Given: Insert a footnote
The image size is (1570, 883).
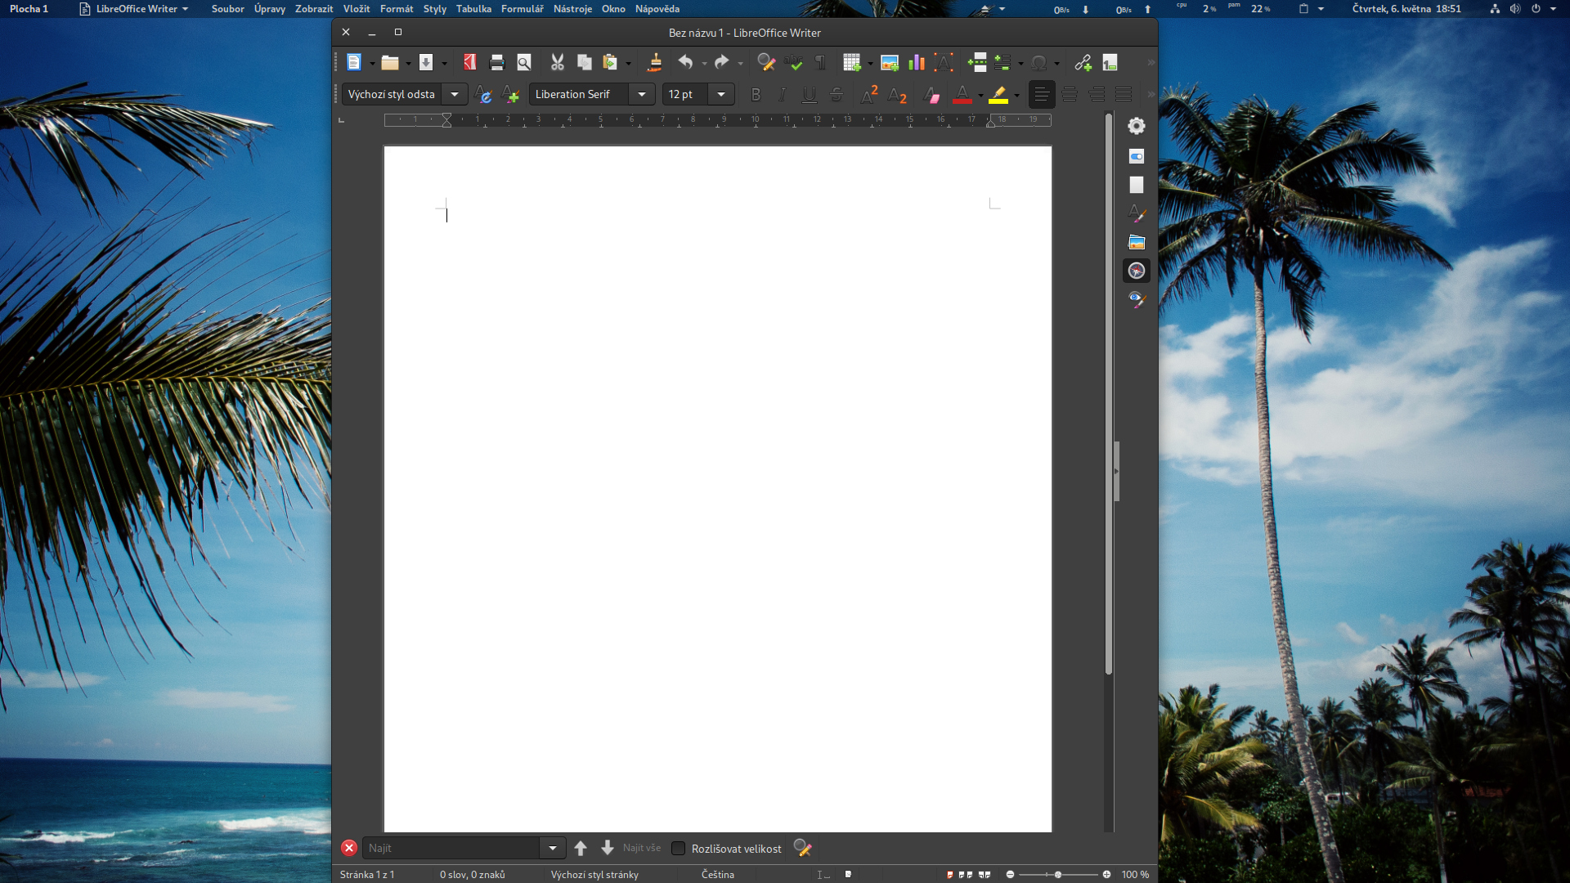Looking at the screenshot, I should (1110, 62).
